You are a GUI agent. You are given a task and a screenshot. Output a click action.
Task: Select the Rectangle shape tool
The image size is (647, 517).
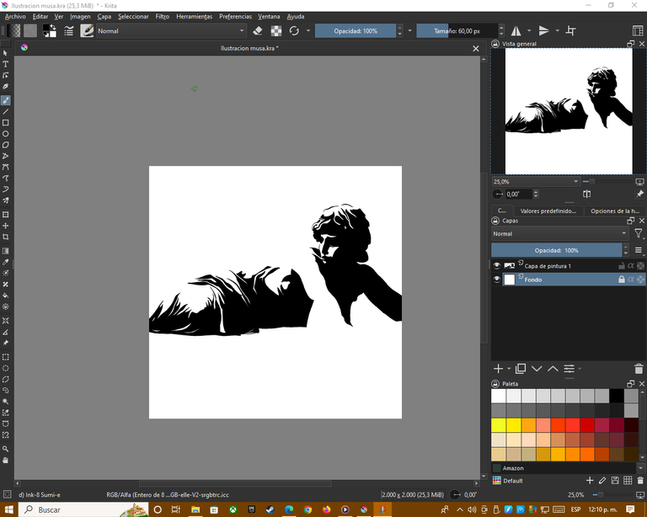pos(6,123)
